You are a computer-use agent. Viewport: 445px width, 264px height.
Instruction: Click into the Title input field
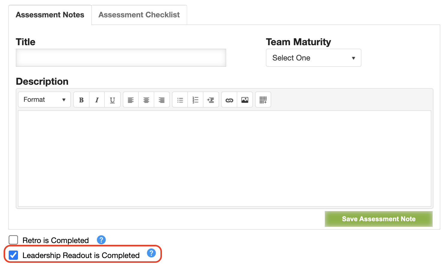[121, 58]
